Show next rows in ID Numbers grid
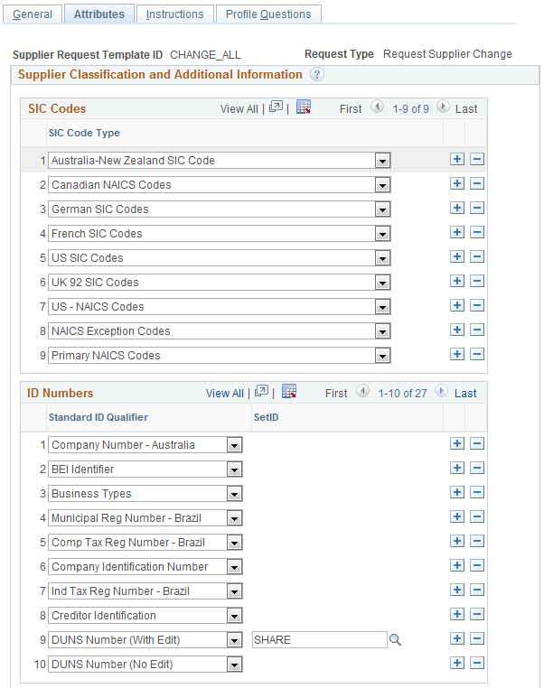This screenshot has width=544, height=688. (441, 391)
